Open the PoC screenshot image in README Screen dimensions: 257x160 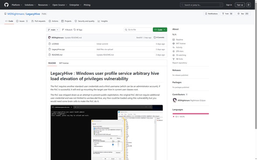[107, 132]
